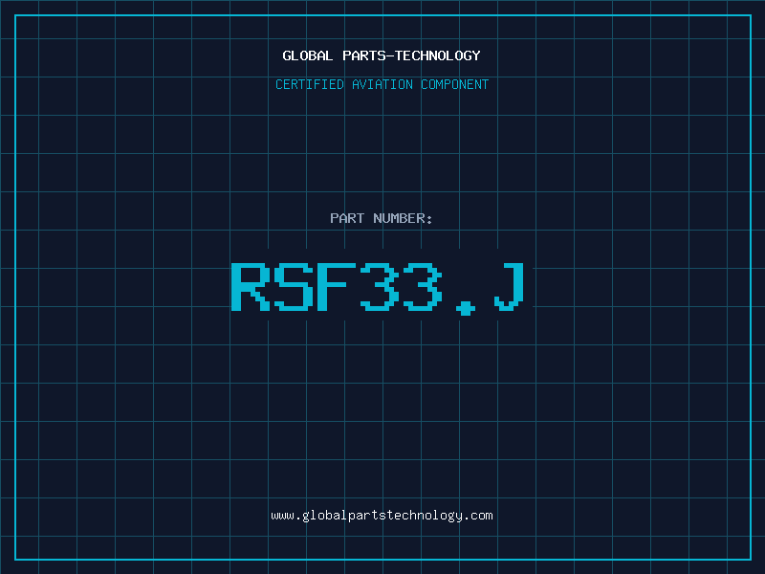Select the GLOBAL PARTS-TECHNOLOGY title text
765x574 pixels.
(382, 55)
